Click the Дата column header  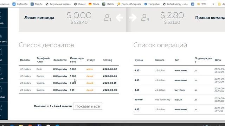(x=218, y=60)
